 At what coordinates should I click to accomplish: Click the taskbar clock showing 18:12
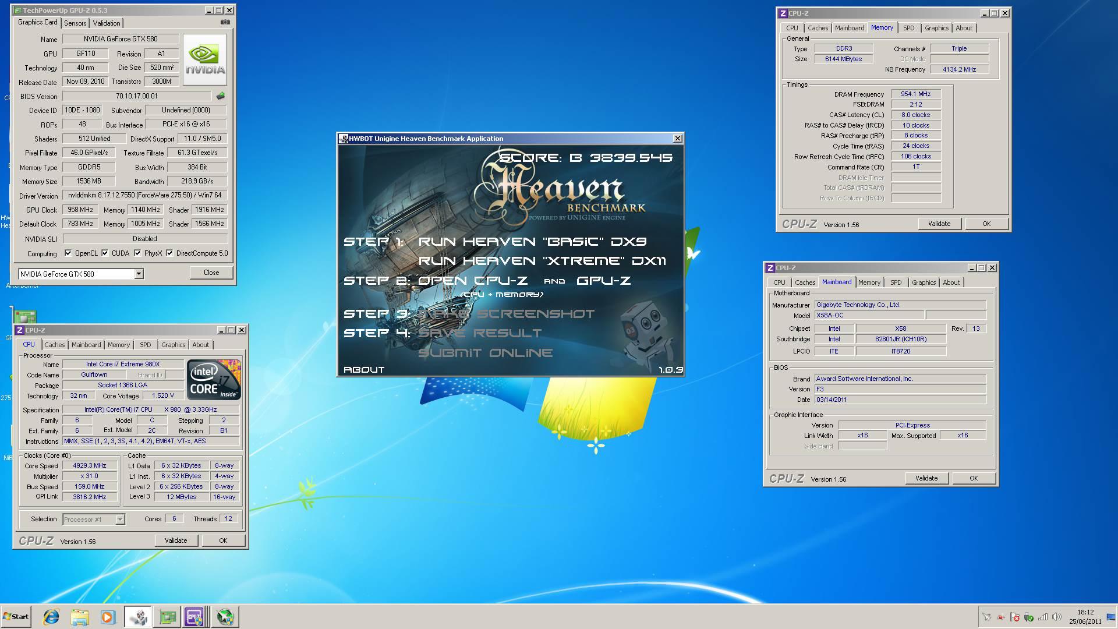(x=1085, y=617)
